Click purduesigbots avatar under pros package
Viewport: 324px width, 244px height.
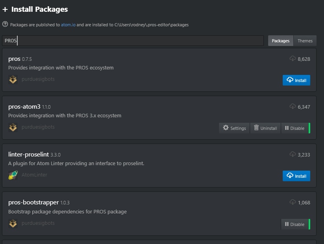[13, 80]
